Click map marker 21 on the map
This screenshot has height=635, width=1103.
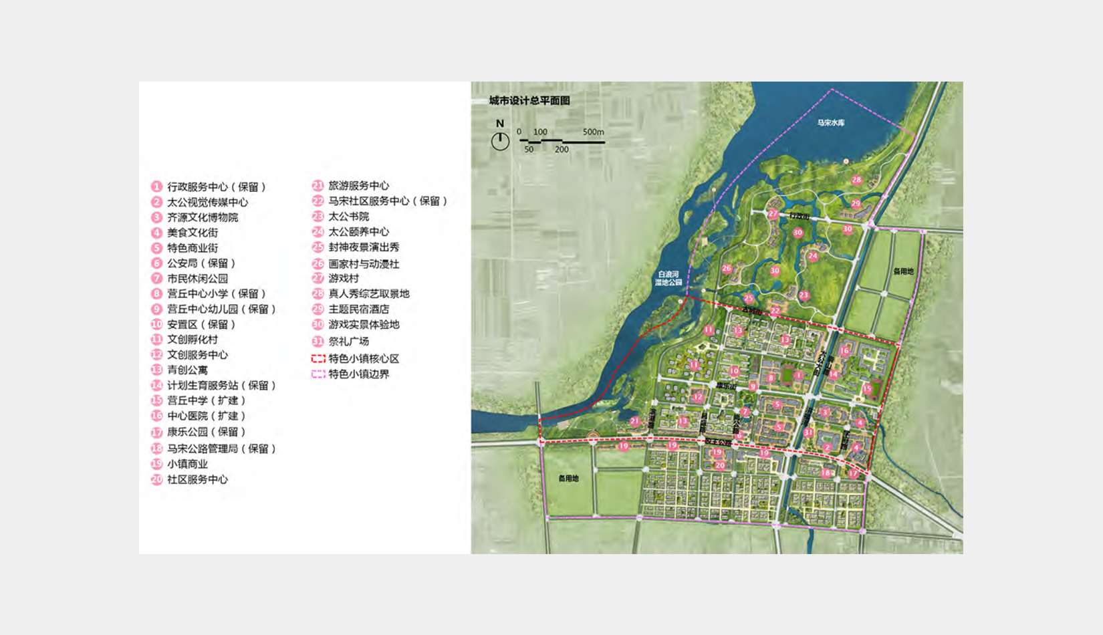[x=634, y=421]
